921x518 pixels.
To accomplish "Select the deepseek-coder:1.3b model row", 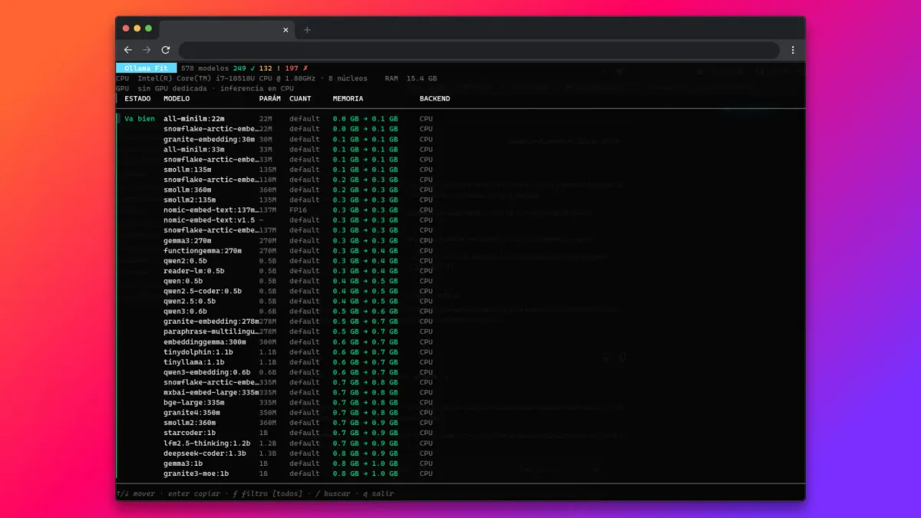I will coord(299,453).
